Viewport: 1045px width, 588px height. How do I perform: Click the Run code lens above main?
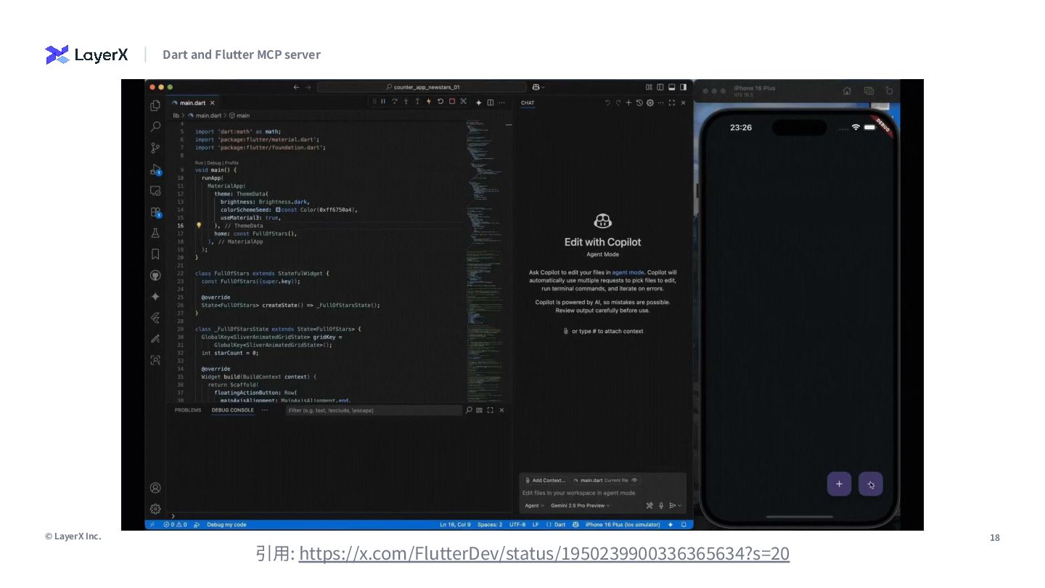[x=199, y=163]
